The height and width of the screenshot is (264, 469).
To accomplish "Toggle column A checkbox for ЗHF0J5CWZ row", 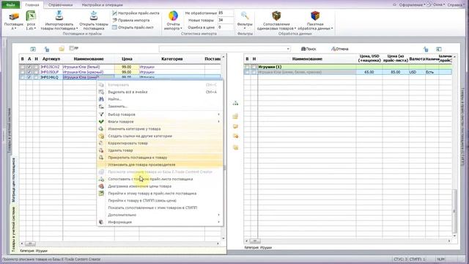I will [29, 67].
